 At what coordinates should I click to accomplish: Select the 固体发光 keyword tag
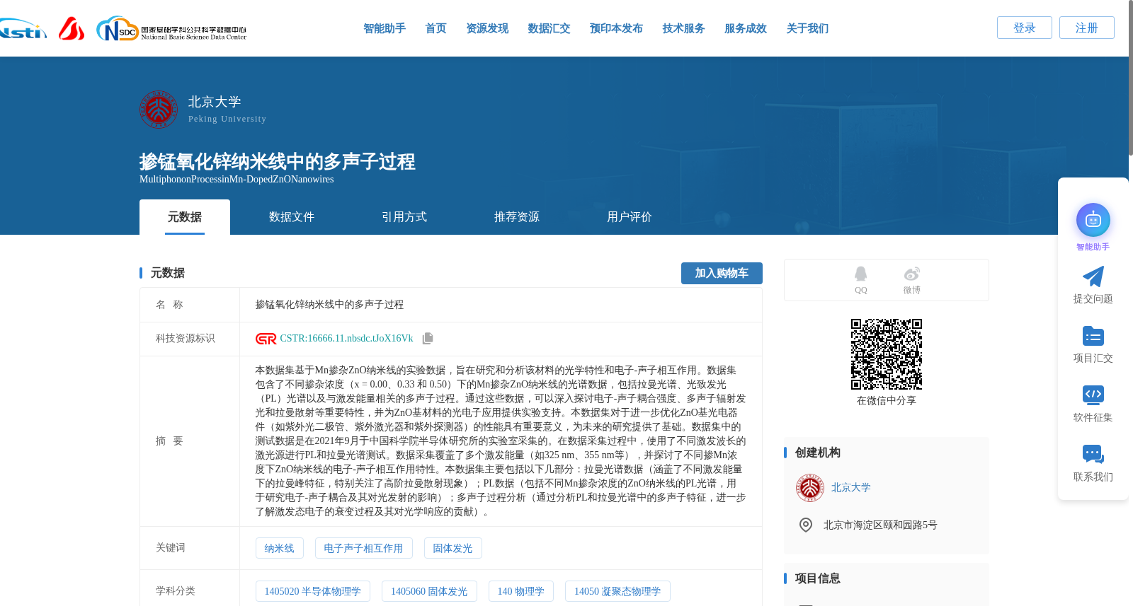pos(452,548)
